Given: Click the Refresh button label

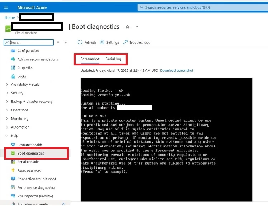Looking at the screenshot, I should [90, 42].
